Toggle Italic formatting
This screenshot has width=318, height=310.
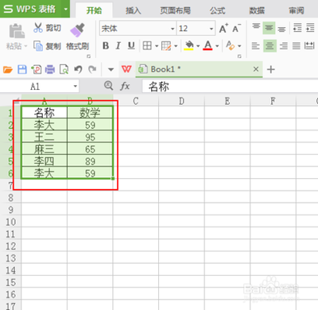coord(118,46)
